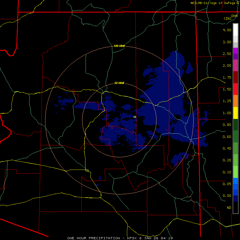This screenshot has height=240, width=240.
Task: Click the 0.80 legend value
Action: point(227,125)
